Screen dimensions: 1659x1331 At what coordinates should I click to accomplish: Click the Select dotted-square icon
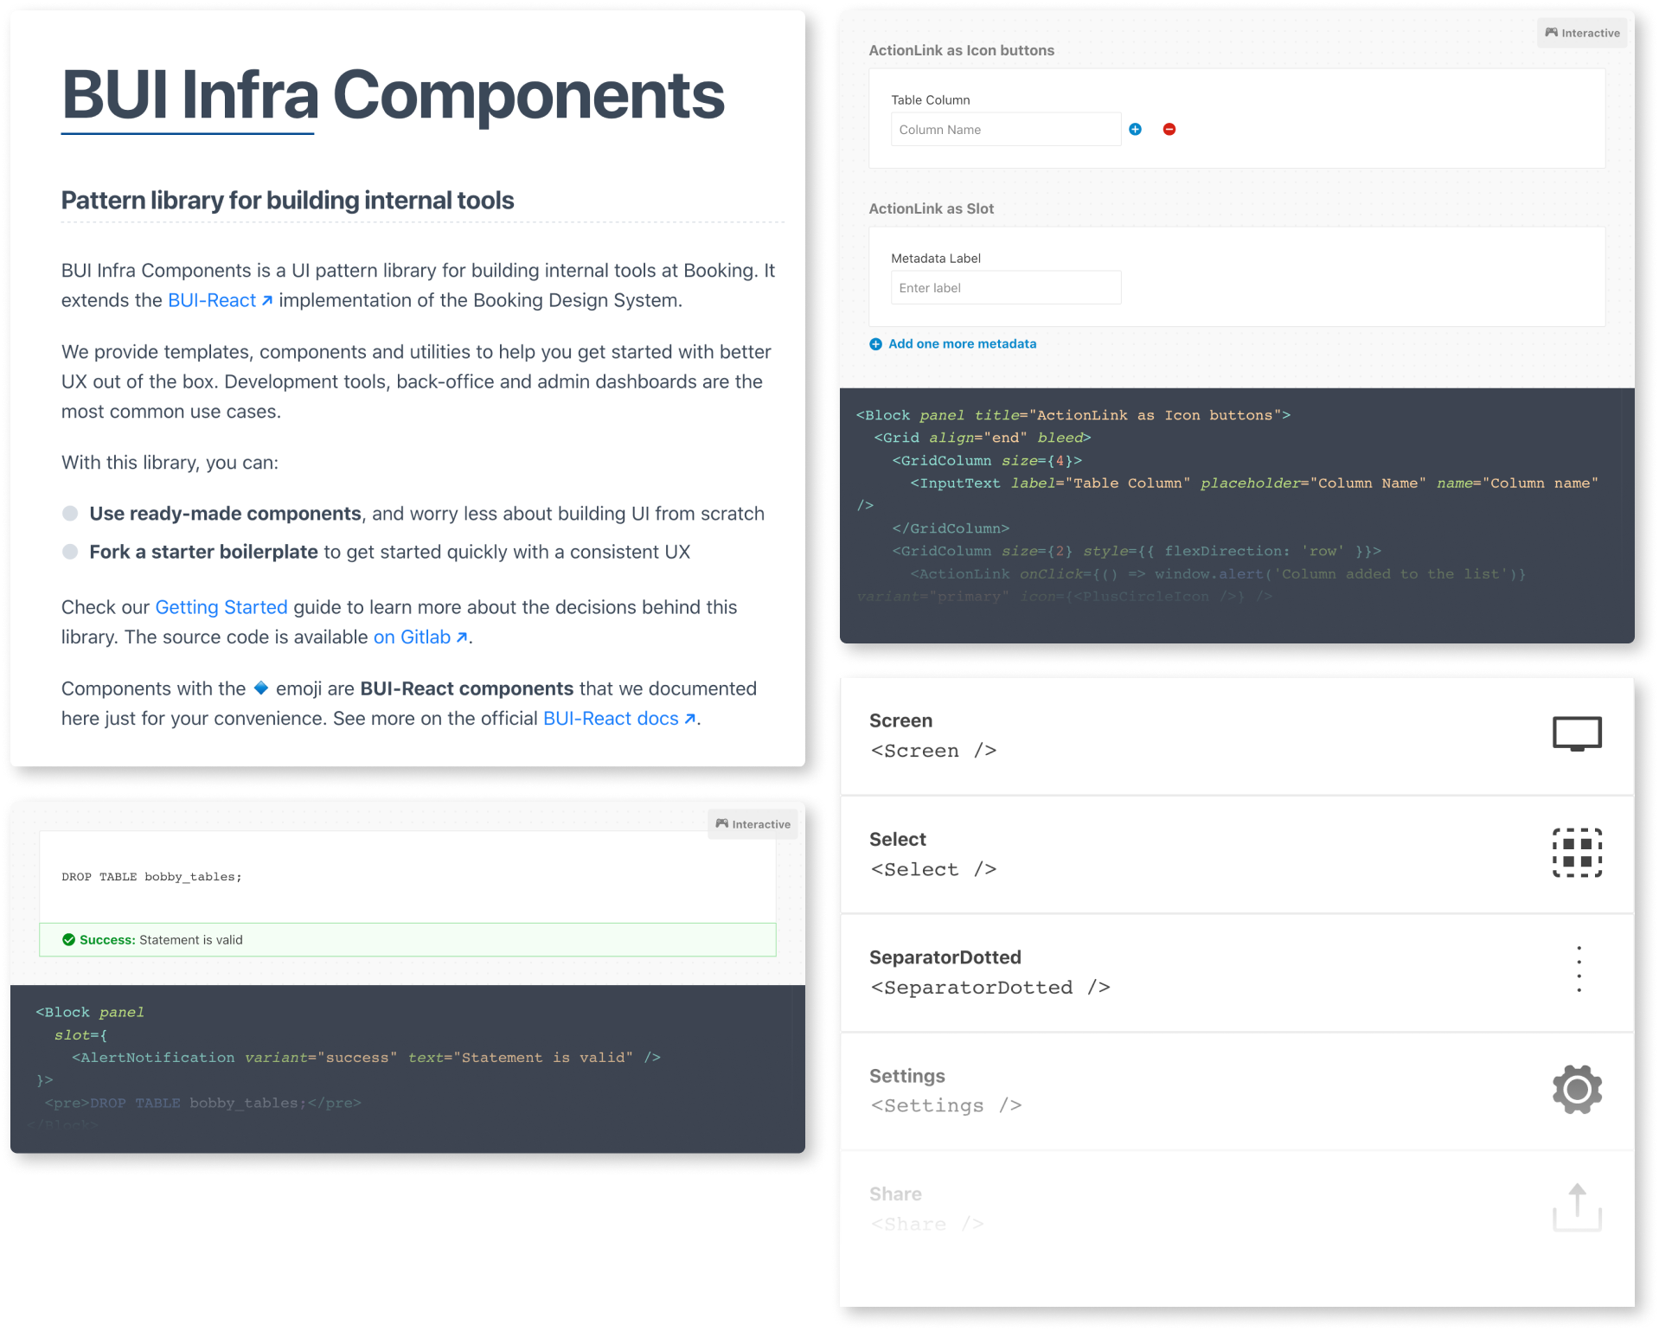(1577, 853)
